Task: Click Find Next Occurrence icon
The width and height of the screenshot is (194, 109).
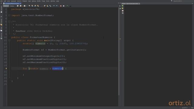Action: pyautogui.click(x=35, y=6)
